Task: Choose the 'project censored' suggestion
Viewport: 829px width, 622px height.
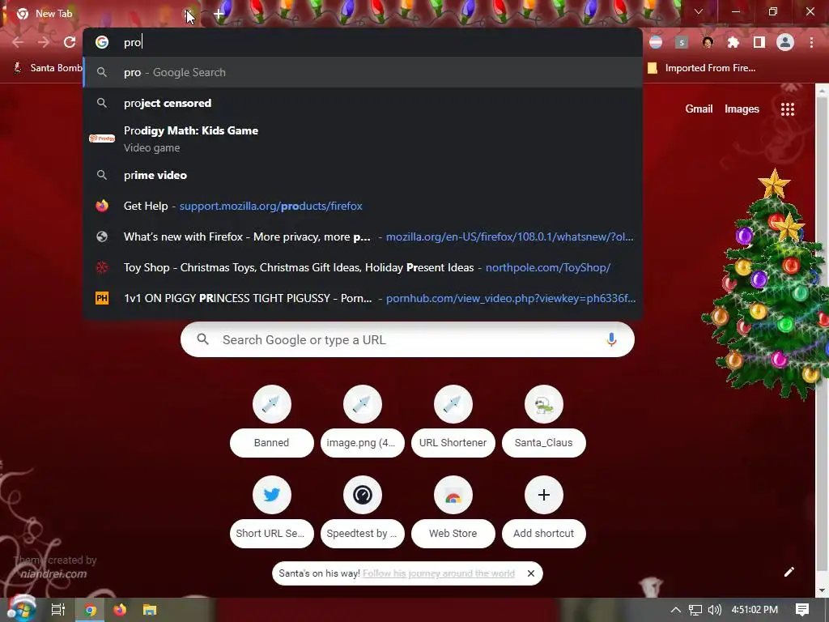Action: (x=363, y=103)
